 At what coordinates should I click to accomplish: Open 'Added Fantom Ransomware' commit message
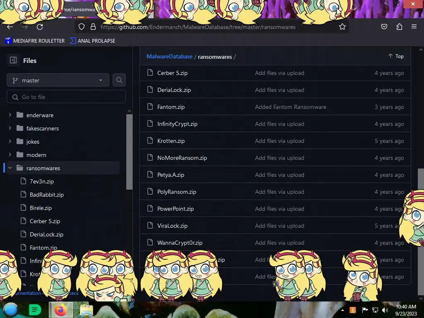290,107
